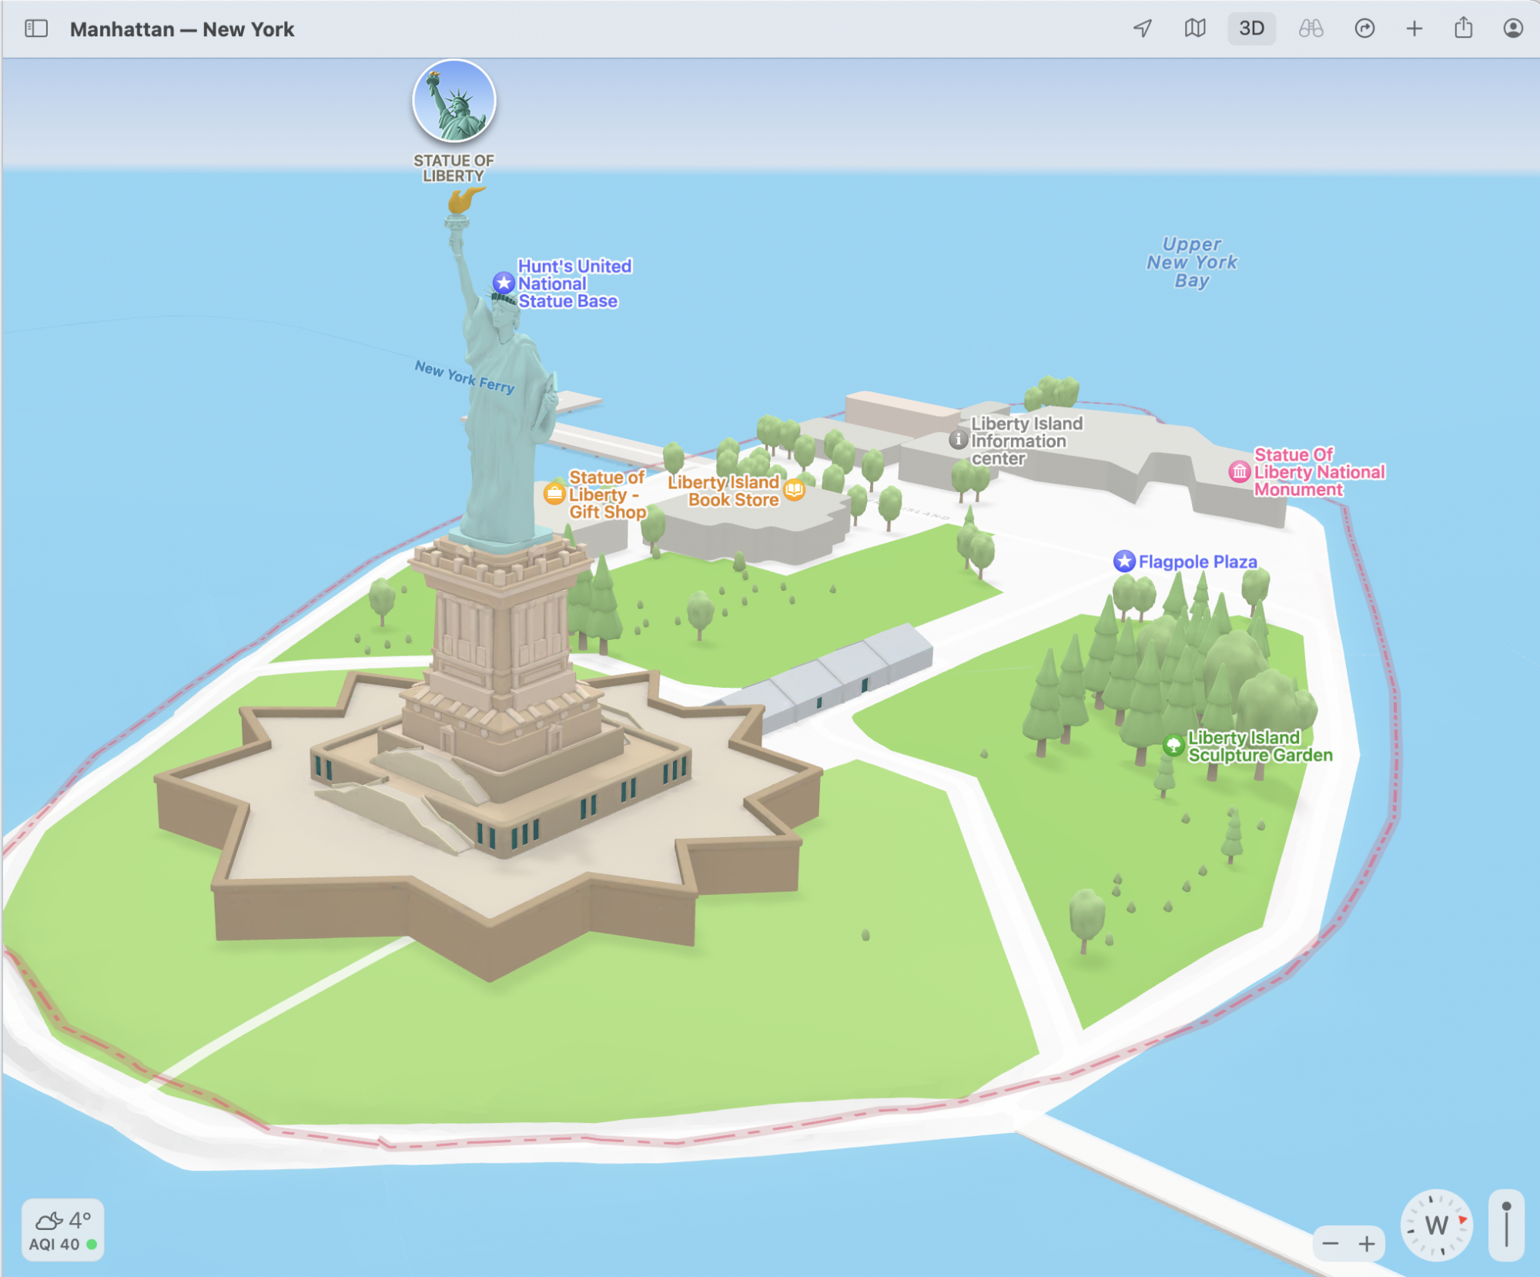This screenshot has height=1277, width=1540.
Task: Zoom in with the plus button
Action: [1367, 1243]
